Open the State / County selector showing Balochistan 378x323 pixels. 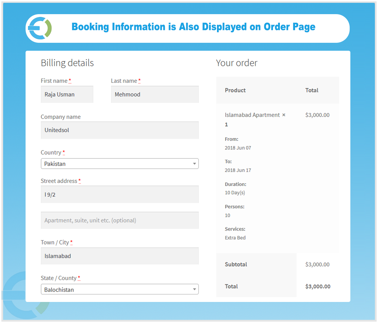[x=120, y=289]
